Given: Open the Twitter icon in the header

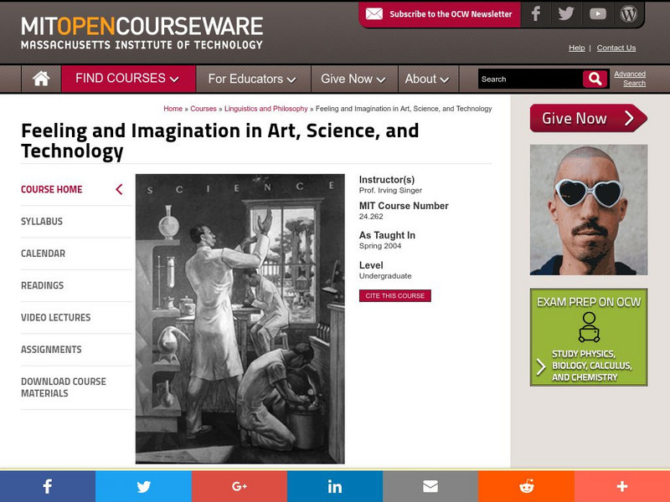Looking at the screenshot, I should point(566,14).
